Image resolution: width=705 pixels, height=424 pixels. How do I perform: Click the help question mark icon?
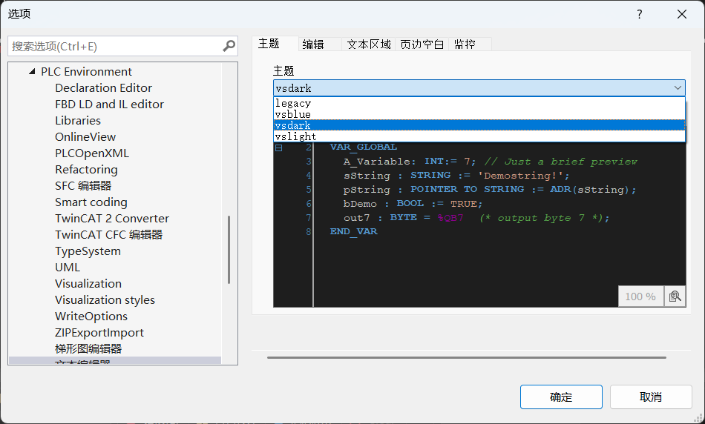639,14
